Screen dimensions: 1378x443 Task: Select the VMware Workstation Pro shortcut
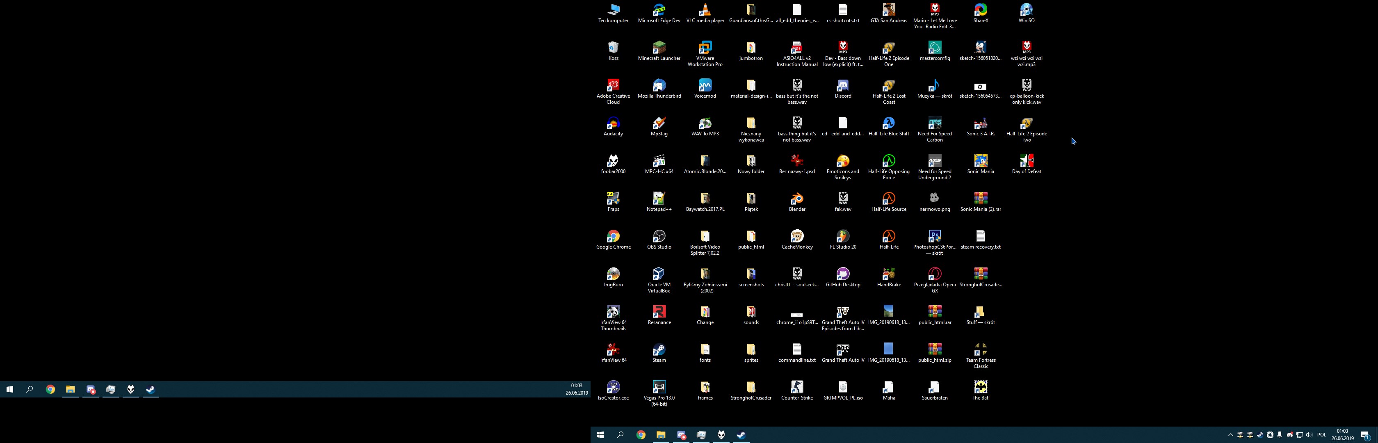[705, 53]
